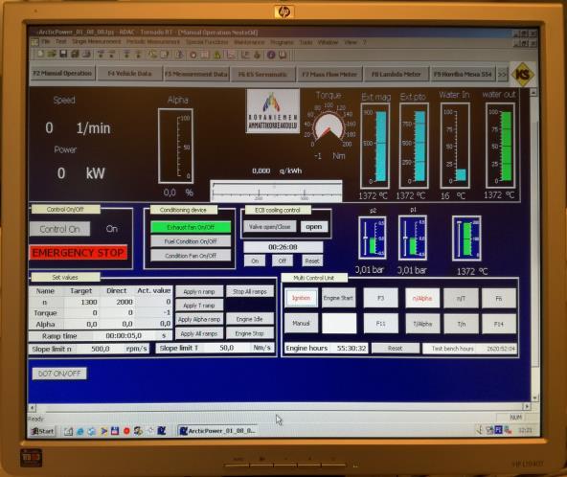Click the Show Desktop quick launch icon
Image resolution: width=567 pixels, height=477 pixels.
pyautogui.click(x=68, y=431)
